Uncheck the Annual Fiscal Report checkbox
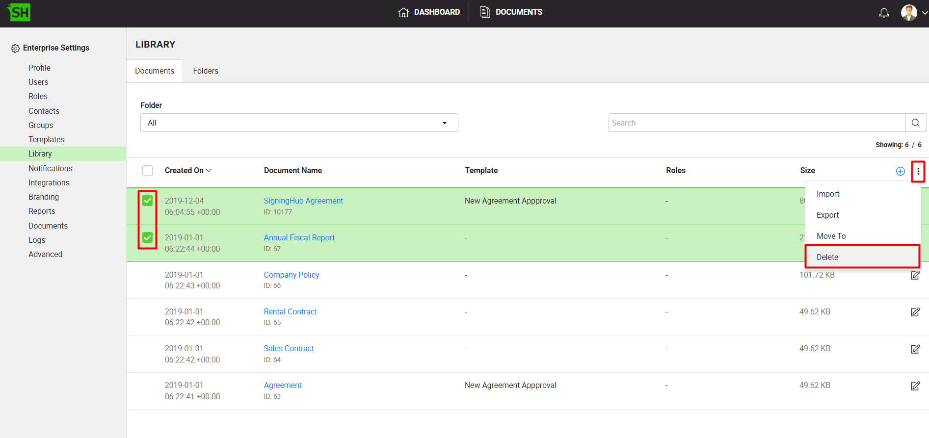Screen dimensions: 929x438 click(x=147, y=238)
